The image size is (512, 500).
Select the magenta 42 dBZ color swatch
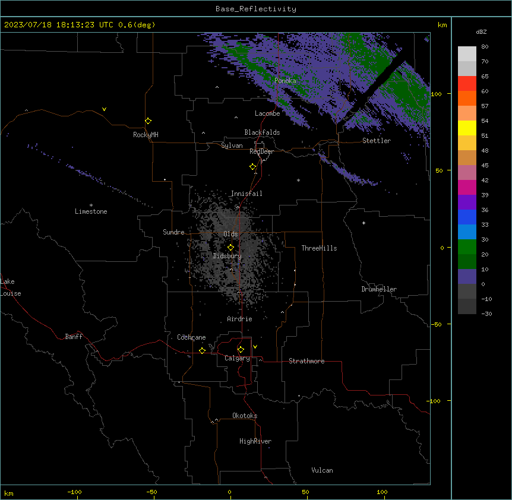[x=467, y=187]
